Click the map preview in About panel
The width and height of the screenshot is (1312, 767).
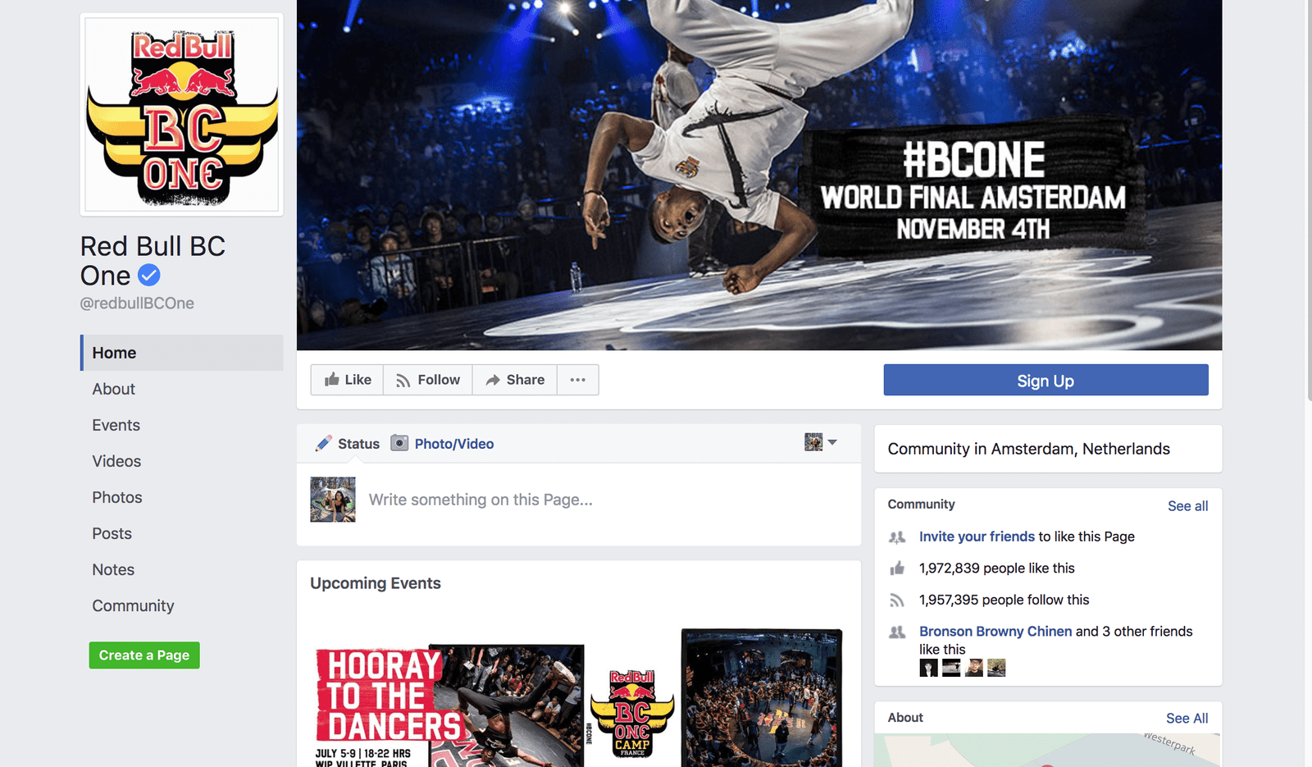[x=1047, y=751]
